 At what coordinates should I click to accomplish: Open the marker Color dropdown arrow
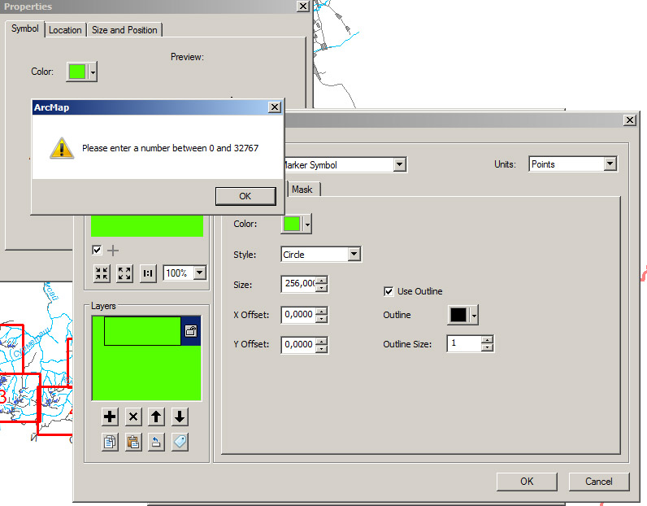(307, 225)
